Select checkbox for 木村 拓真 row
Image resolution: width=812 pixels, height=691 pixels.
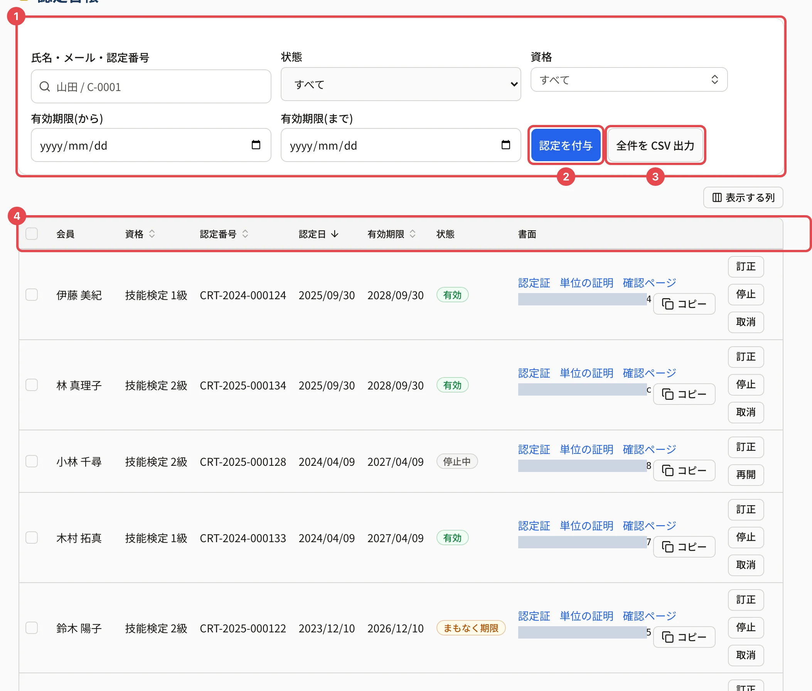click(32, 538)
